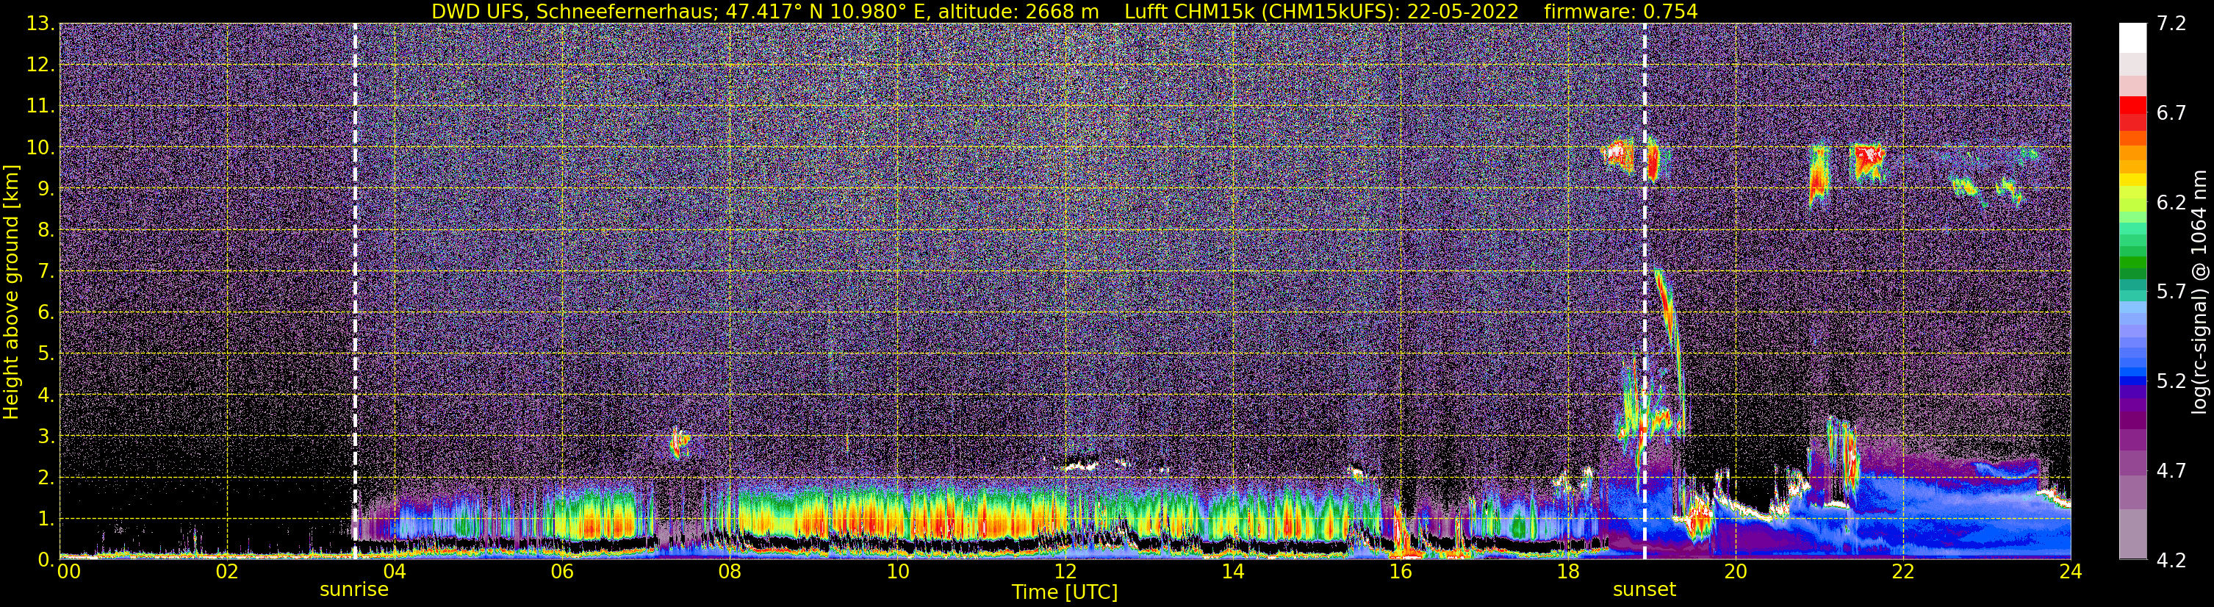The image size is (2214, 607).
Task: Click the time axis tick '18'
Action: [x=1567, y=572]
